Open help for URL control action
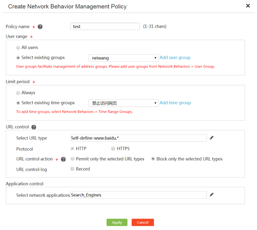This screenshot has width=257, height=230. (63, 159)
